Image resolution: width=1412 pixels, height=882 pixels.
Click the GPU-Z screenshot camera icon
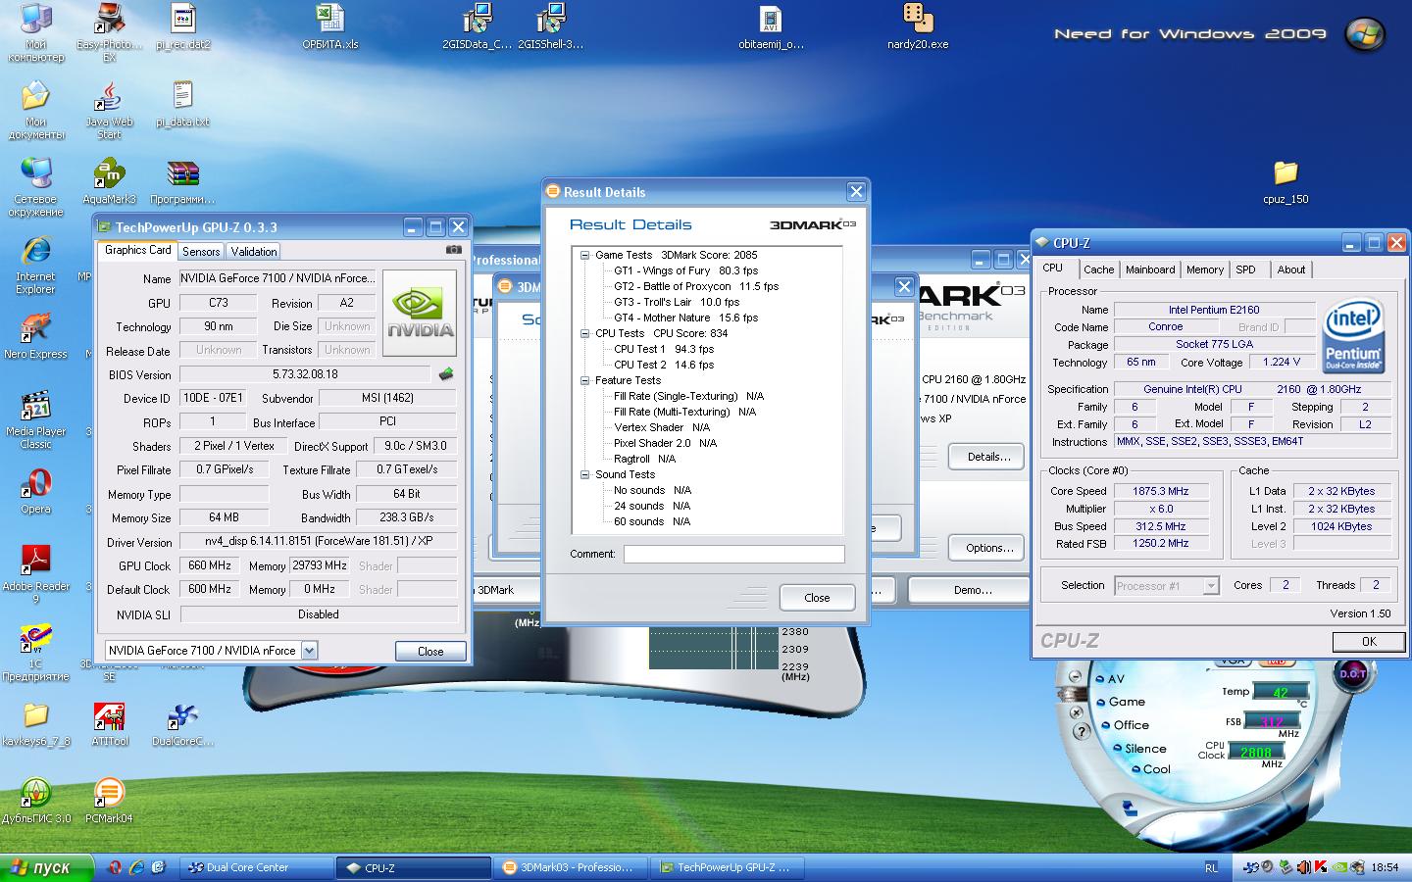tap(453, 250)
